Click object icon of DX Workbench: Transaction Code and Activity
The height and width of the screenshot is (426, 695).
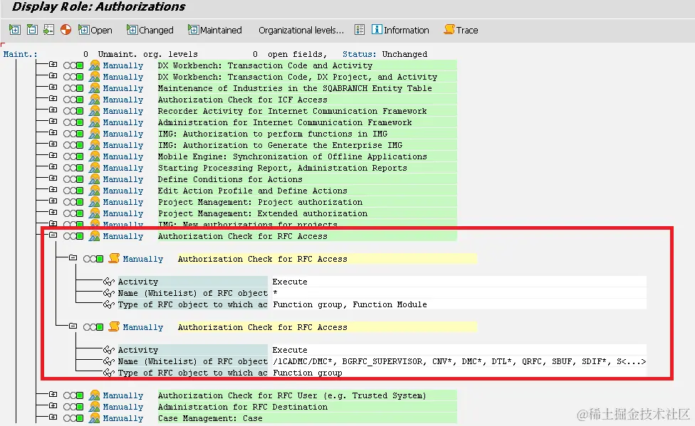point(95,65)
